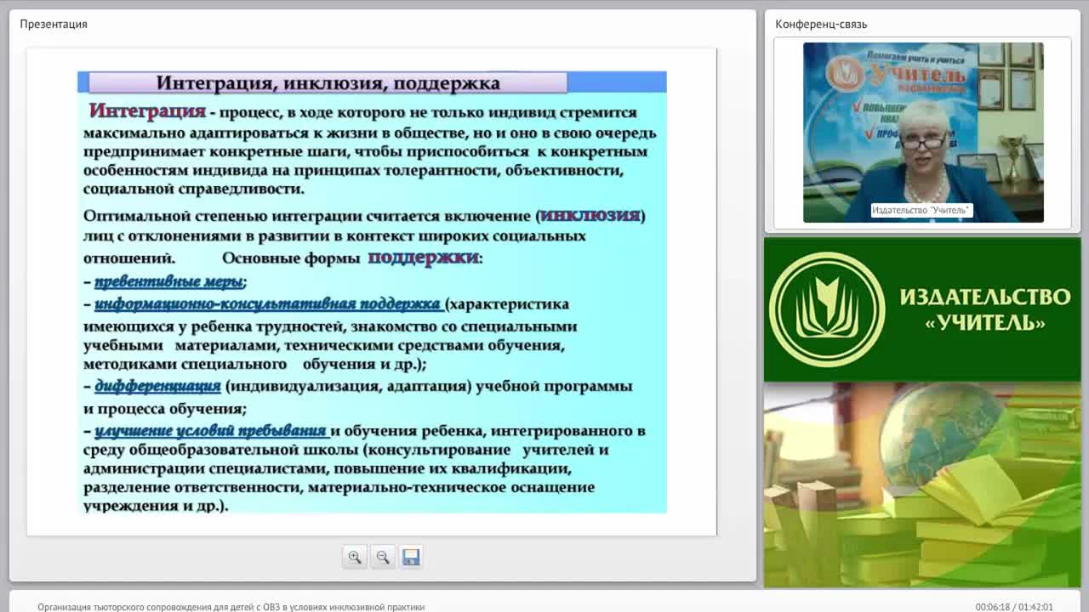Click the globe and books image below the logo
The height and width of the screenshot is (612, 1089).
pyautogui.click(x=922, y=484)
